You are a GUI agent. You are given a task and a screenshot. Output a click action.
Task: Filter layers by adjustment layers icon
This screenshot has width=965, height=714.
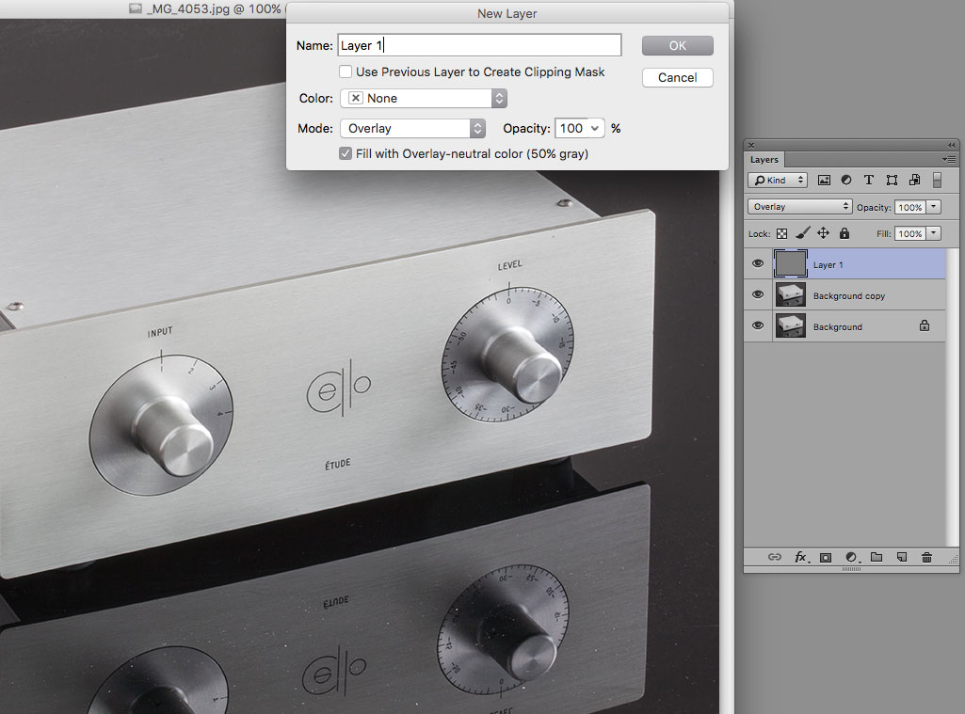(x=846, y=181)
